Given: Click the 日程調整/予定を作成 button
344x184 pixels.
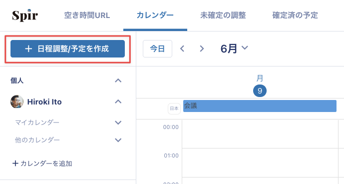Looking at the screenshot, I should tap(67, 49).
